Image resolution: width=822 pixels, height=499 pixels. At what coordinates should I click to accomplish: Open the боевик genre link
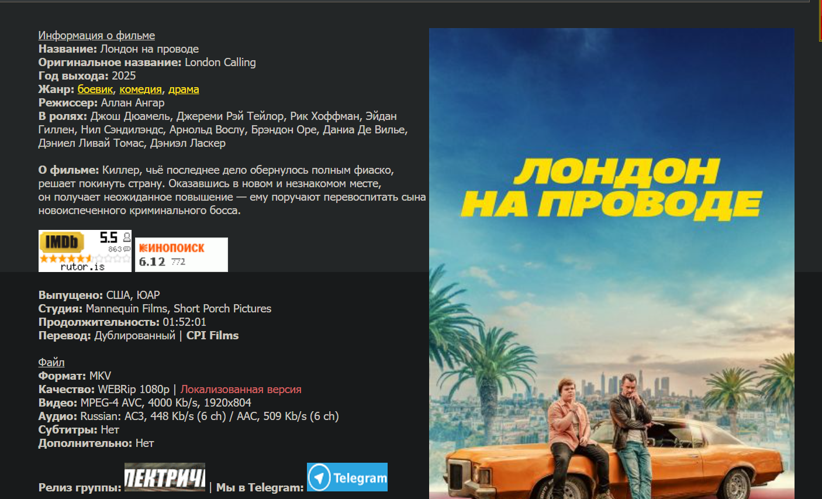[95, 89]
